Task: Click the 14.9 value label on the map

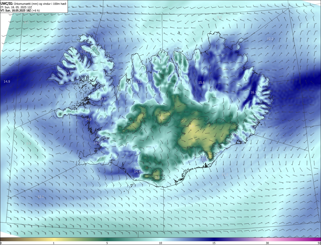Action: point(7,82)
